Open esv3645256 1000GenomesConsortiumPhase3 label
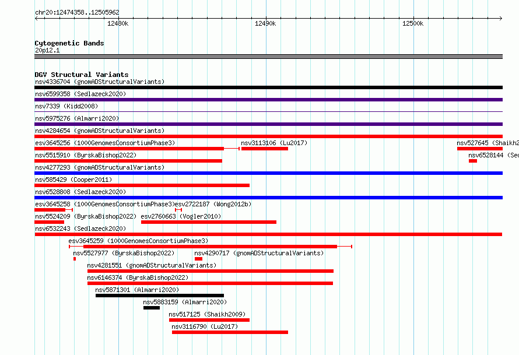The height and width of the screenshot is (355, 519). pos(105,143)
